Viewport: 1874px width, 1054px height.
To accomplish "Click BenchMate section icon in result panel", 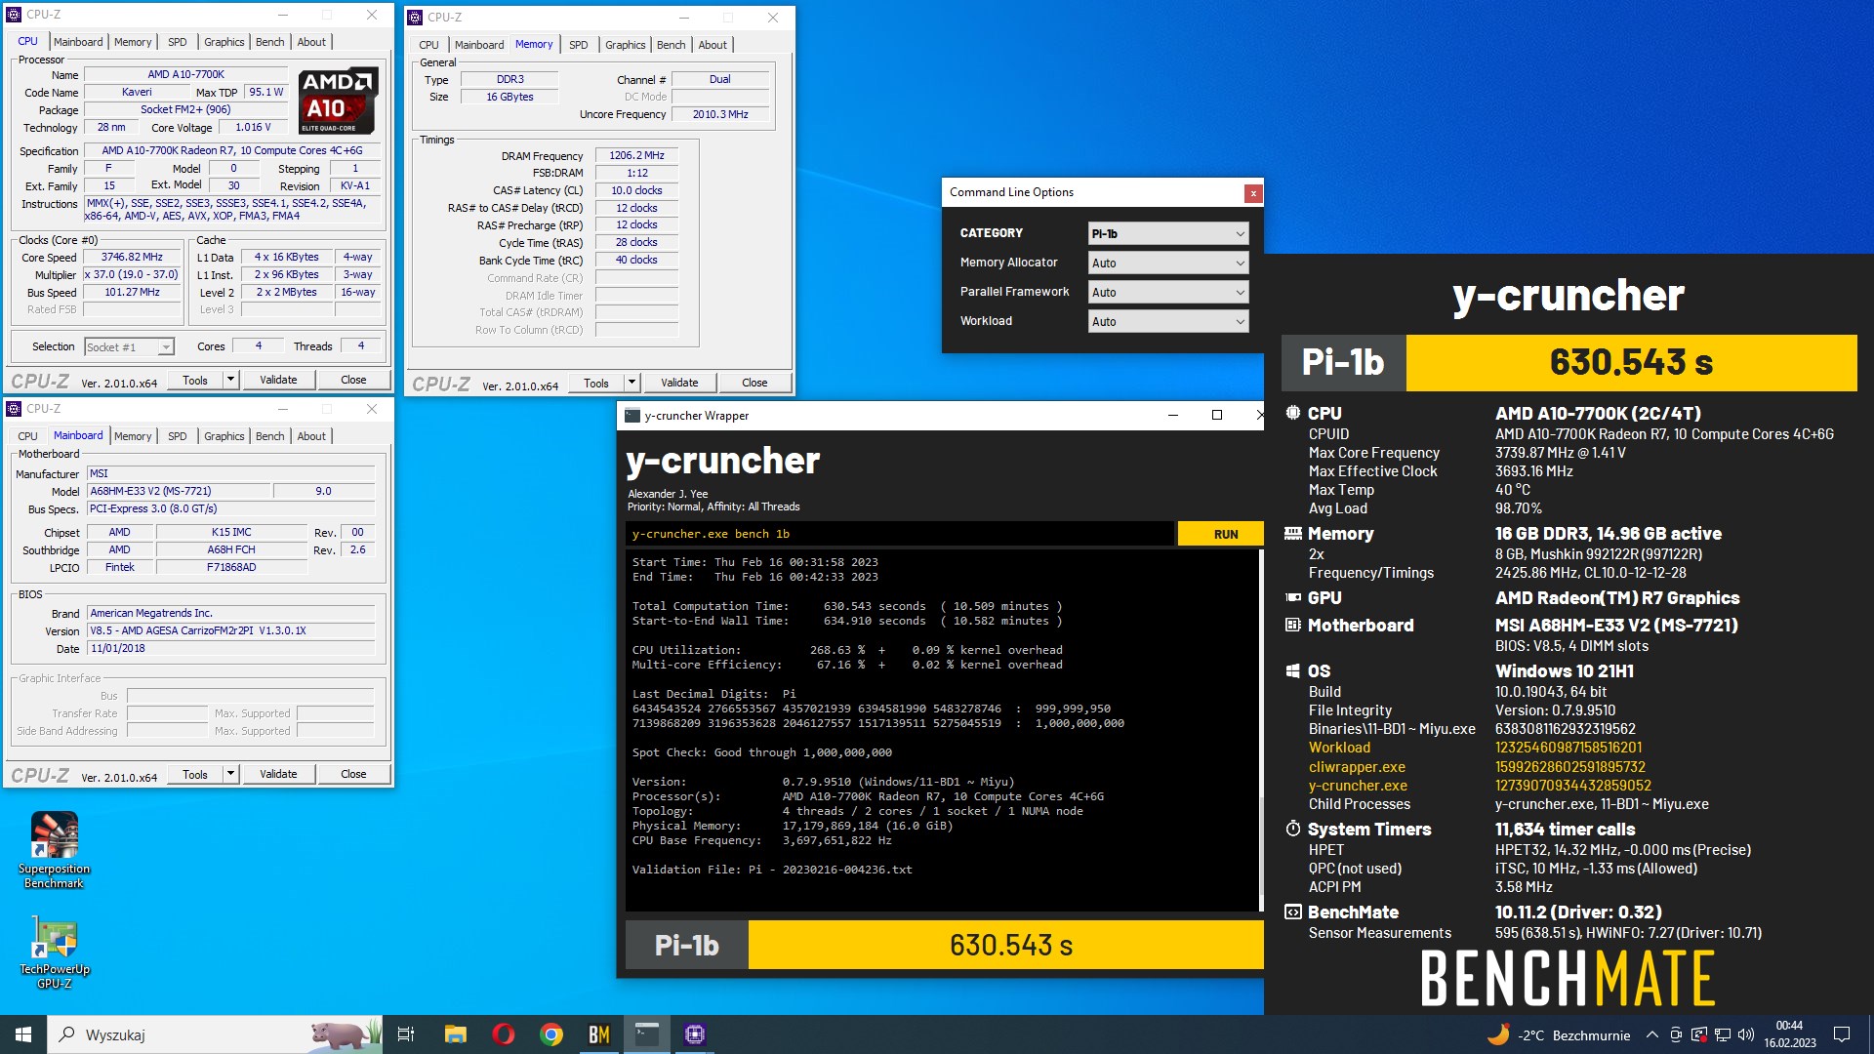I will point(1292,912).
